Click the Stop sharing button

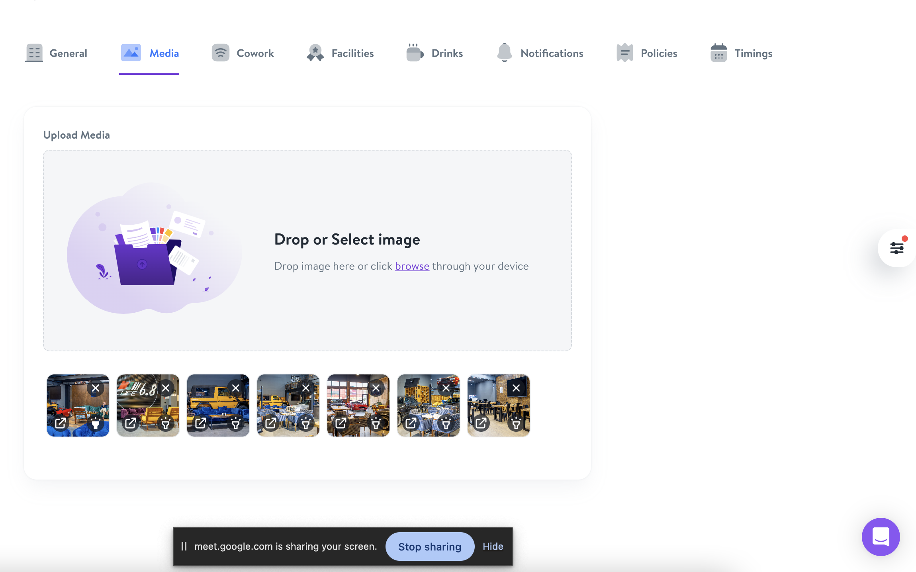[430, 547]
